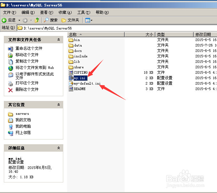Open the 编辑(E) menu
The image size is (217, 193).
tap(28, 13)
